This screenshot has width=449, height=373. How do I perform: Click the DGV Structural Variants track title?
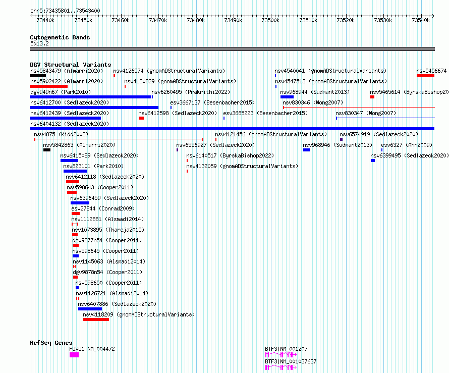[71, 65]
